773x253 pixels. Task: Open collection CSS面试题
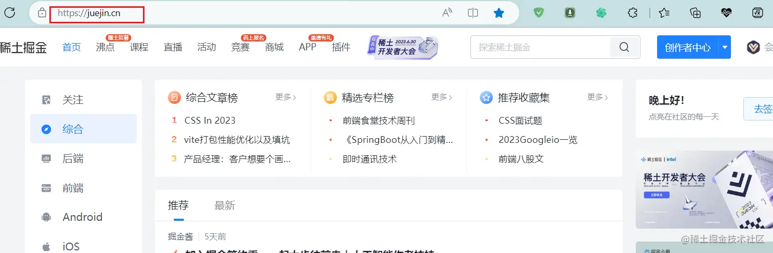(x=520, y=121)
